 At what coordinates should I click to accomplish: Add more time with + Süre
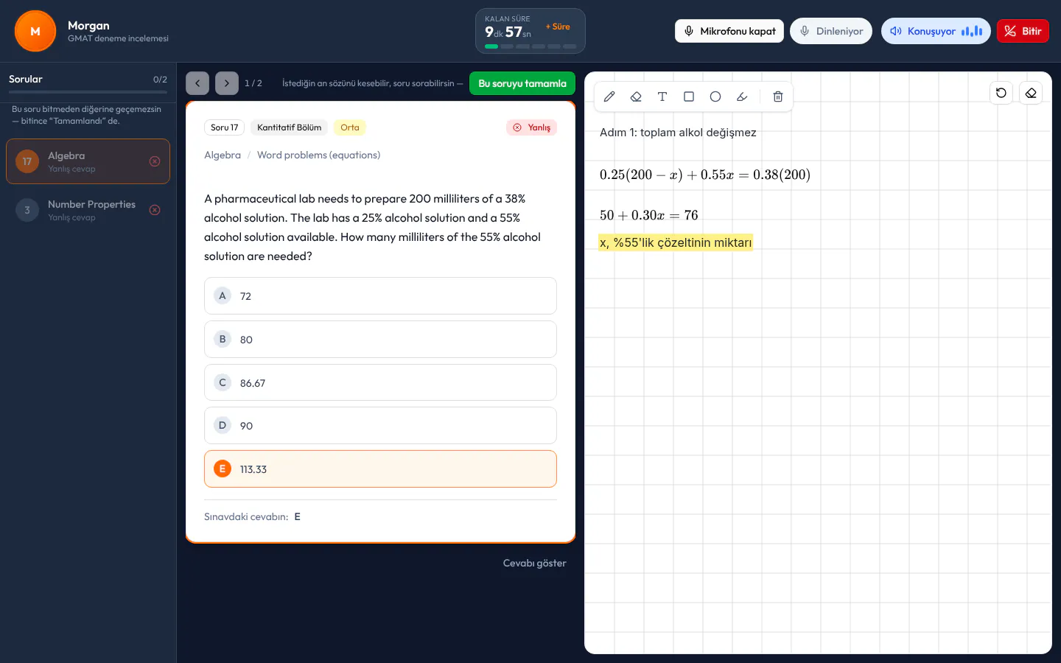pyautogui.click(x=558, y=27)
